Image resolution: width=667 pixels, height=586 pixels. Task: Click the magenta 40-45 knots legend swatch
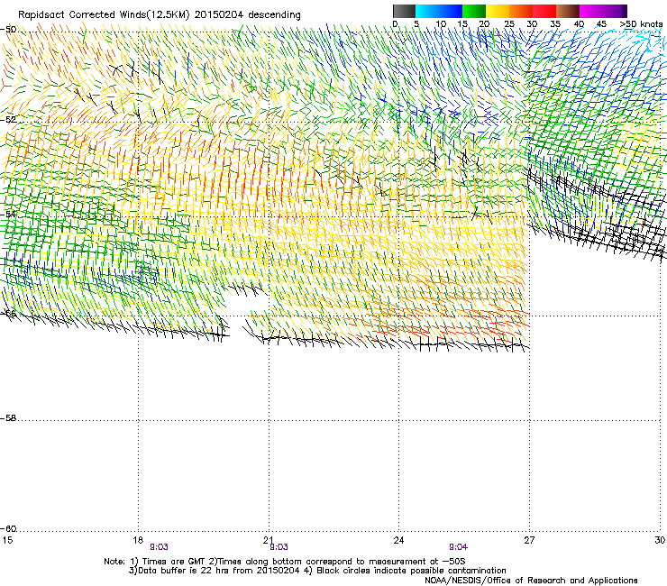591,11
